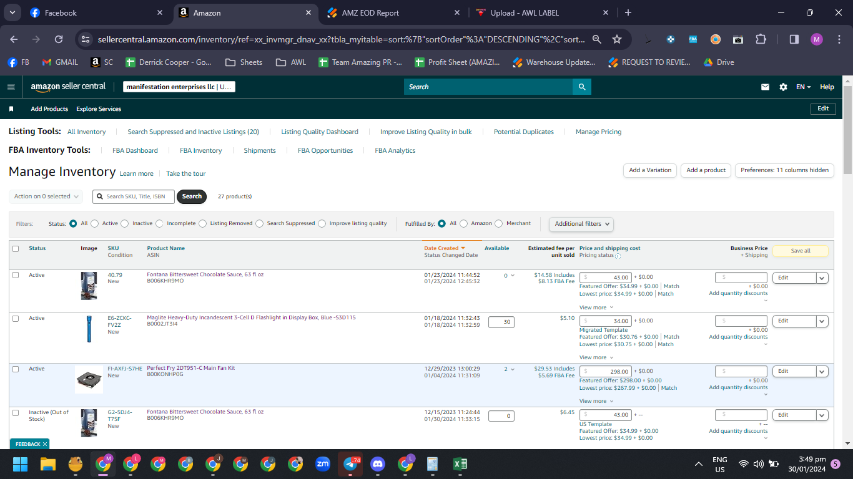Viewport: 853px width, 479px height.
Task: Tick the select-all checkbox in table header
Action: pos(16,249)
